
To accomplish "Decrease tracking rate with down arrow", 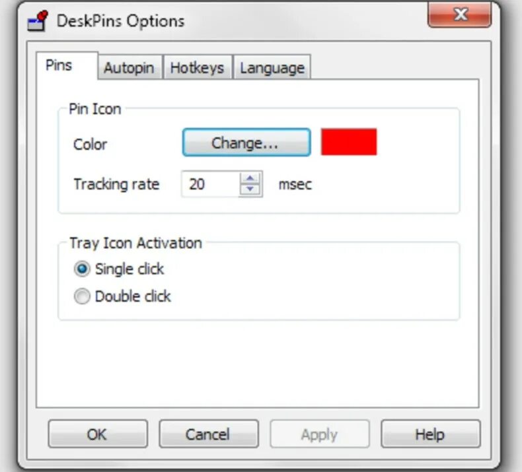I will click(x=250, y=189).
